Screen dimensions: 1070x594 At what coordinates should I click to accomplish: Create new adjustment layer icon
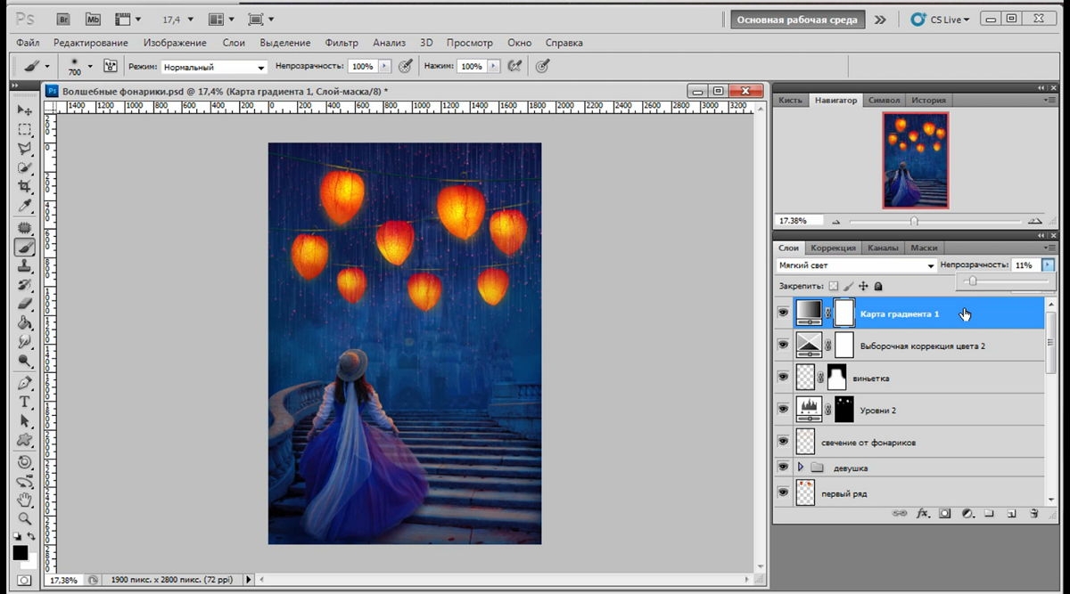click(x=967, y=514)
